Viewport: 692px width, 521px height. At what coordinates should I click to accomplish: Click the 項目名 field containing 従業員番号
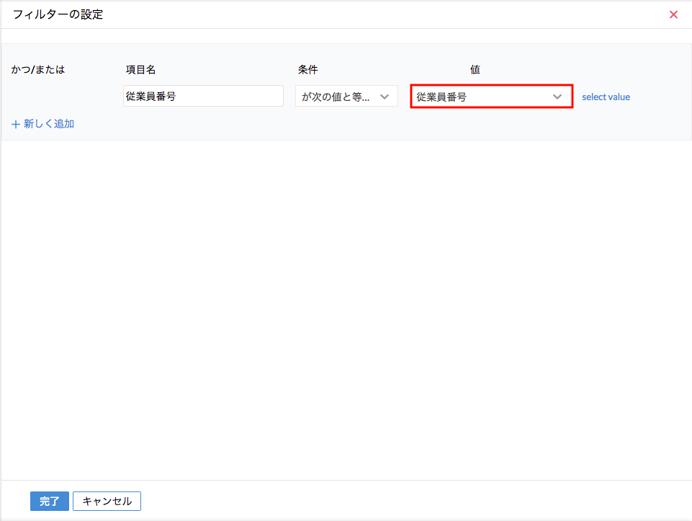[x=203, y=97]
